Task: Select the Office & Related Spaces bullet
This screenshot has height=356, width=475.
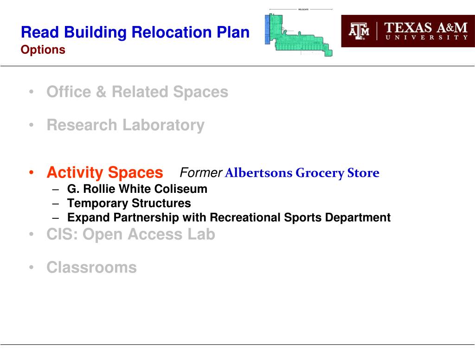Action: click(x=137, y=92)
